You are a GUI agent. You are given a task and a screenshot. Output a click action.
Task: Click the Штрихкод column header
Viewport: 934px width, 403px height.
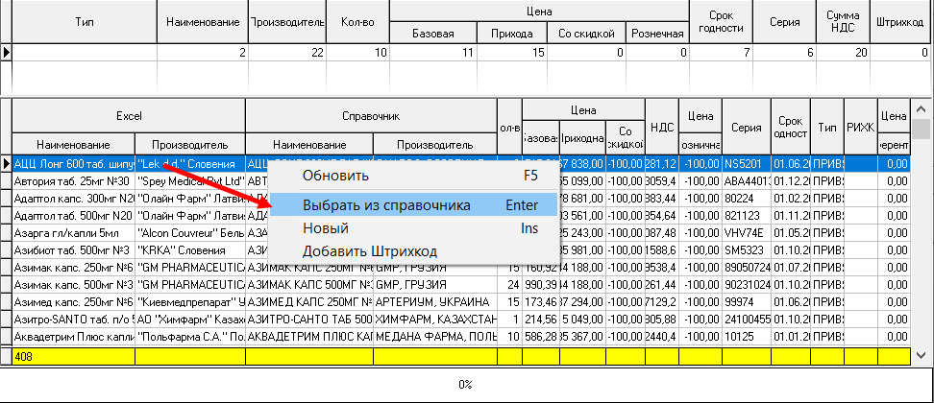point(900,22)
